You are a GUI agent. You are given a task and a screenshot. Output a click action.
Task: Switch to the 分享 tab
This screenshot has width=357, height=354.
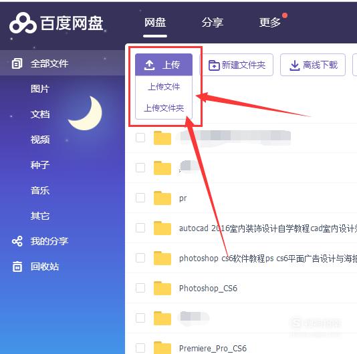(212, 22)
